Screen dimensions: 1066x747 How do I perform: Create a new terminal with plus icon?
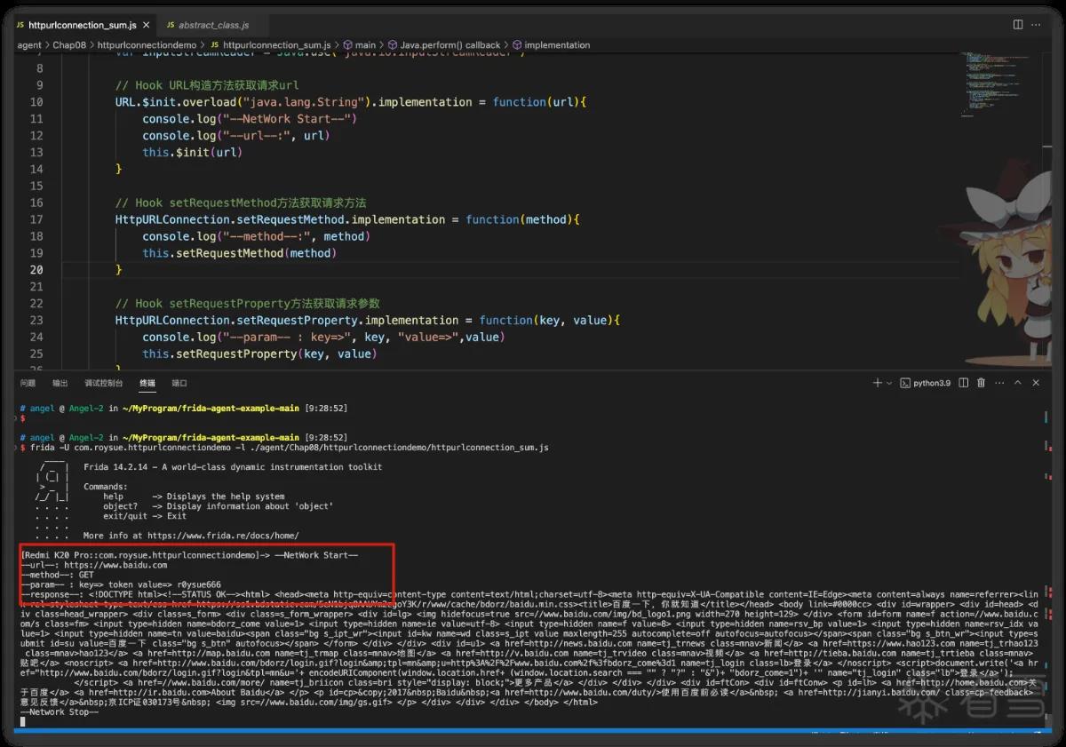(x=877, y=383)
